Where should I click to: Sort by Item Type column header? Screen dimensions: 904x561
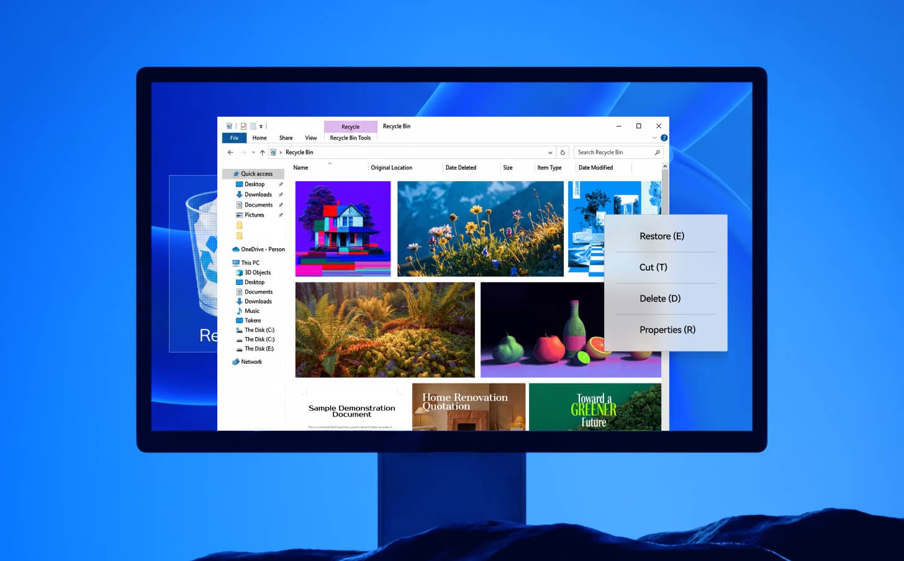[549, 168]
